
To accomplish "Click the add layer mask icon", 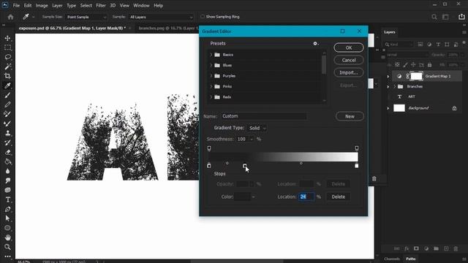I will pyautogui.click(x=416, y=248).
